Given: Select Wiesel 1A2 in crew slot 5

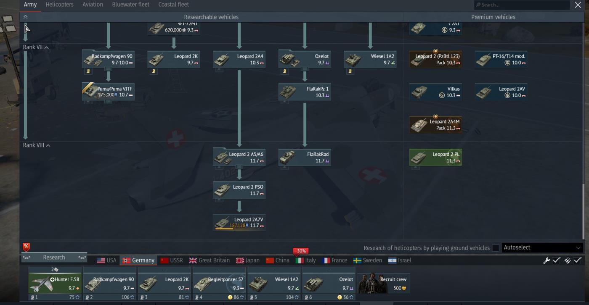Looking at the screenshot, I should (x=274, y=284).
